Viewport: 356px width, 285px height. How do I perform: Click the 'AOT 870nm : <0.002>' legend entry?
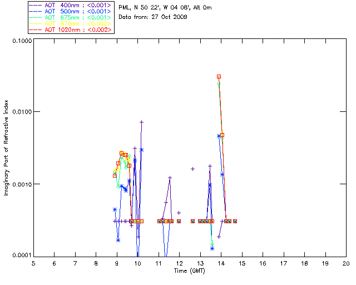click(x=70, y=23)
